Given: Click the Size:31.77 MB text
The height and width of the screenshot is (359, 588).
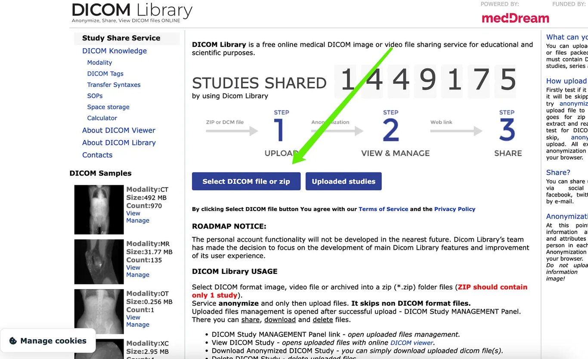Looking at the screenshot, I should [x=149, y=252].
